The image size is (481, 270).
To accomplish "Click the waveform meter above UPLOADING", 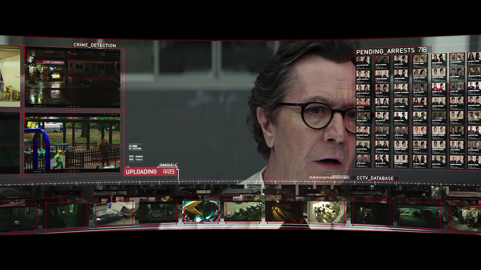I will click(x=168, y=165).
